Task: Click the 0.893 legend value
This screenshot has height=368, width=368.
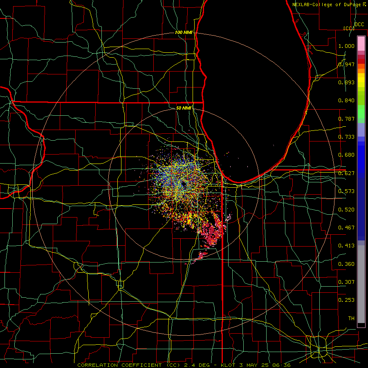Action: click(346, 82)
